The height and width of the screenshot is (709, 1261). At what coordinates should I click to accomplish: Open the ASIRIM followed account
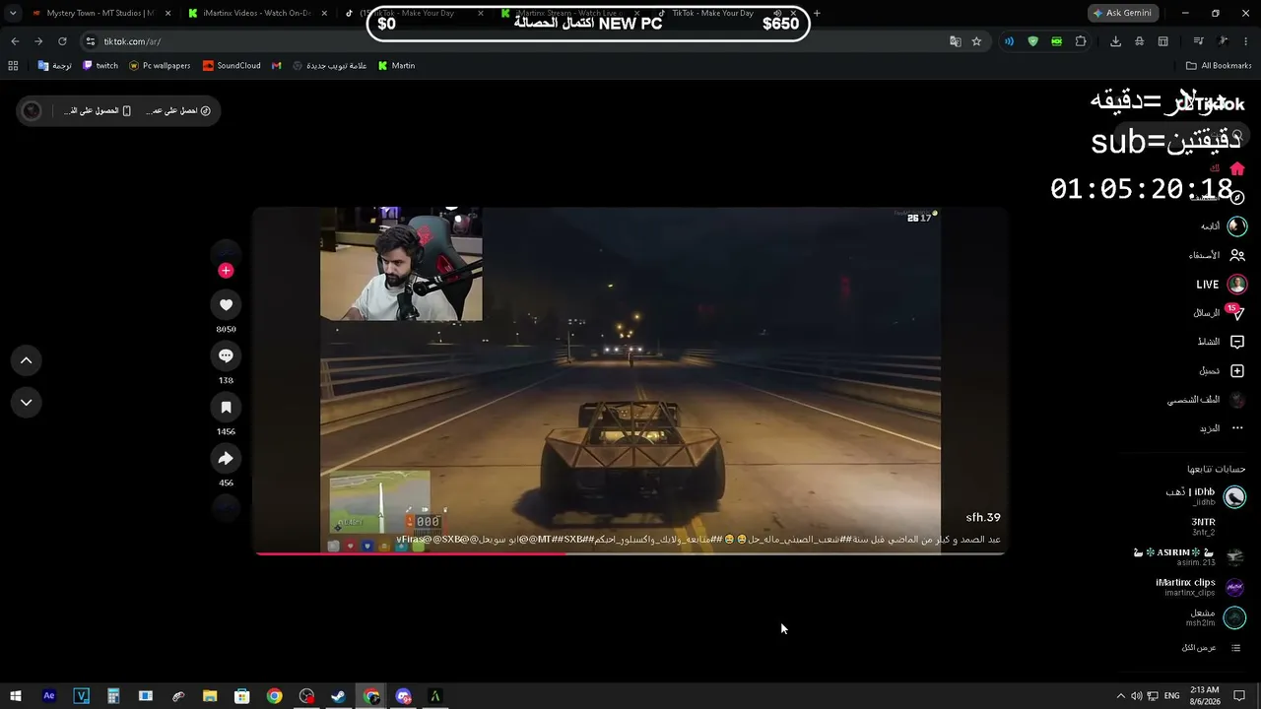pos(1190,556)
